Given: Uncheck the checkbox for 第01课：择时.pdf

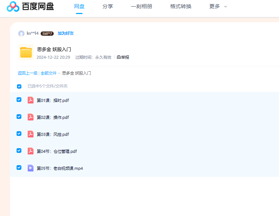Looking at the screenshot, I should click(19, 100).
